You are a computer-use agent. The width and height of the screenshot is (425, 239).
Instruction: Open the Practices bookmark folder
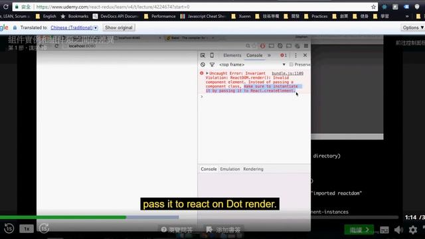pos(316,16)
